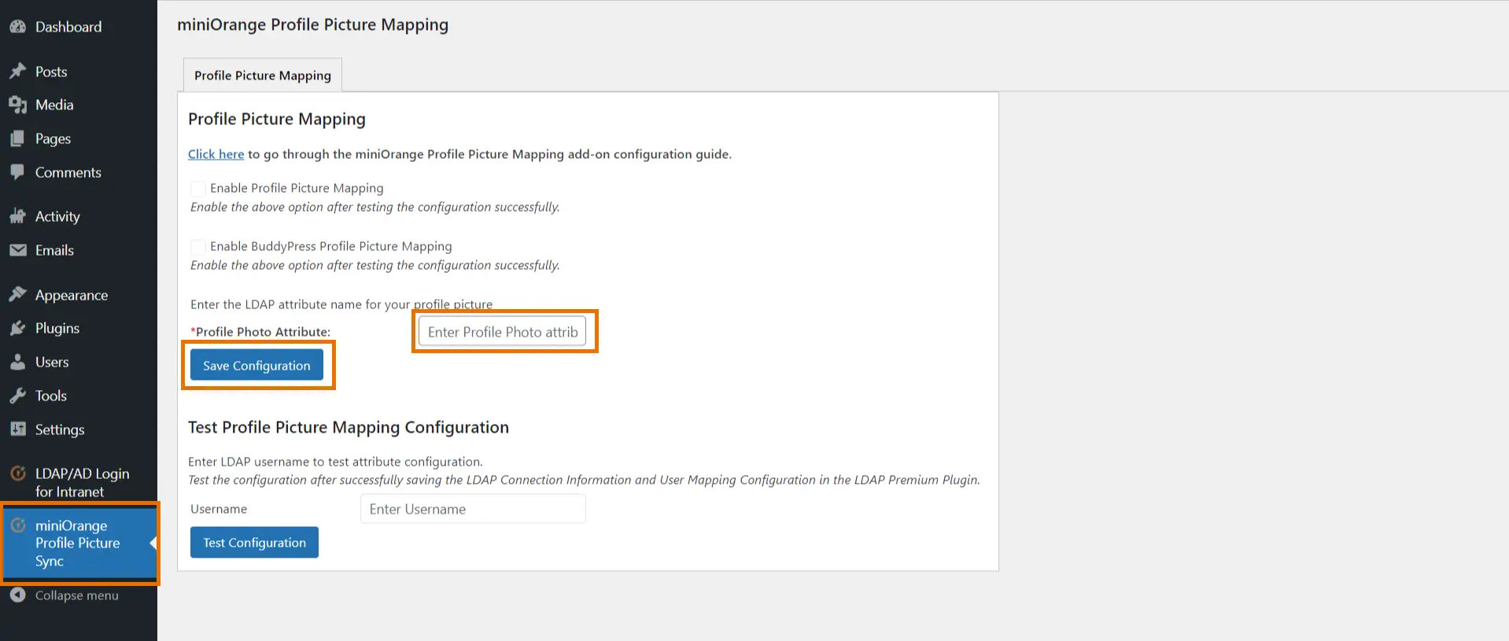Collapse the admin sidebar menu
Image resolution: width=1509 pixels, height=641 pixels.
pos(76,595)
